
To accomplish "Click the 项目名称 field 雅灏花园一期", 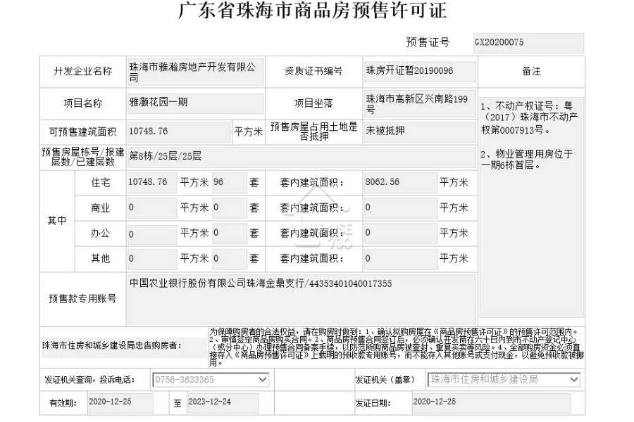I will coord(196,103).
